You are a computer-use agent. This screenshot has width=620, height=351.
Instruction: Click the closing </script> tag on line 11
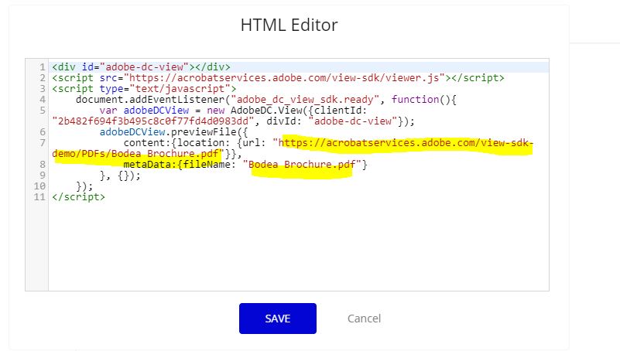79,196
